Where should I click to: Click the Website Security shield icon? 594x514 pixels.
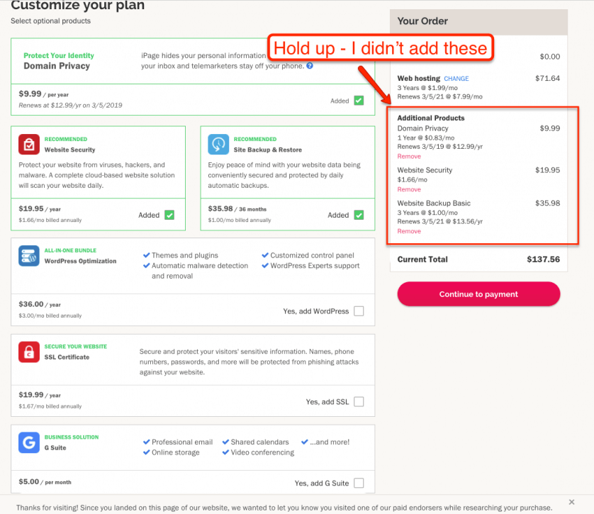click(29, 145)
